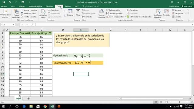Click the Save icon in quick access toolbar
The image size is (194, 109).
(4, 2)
